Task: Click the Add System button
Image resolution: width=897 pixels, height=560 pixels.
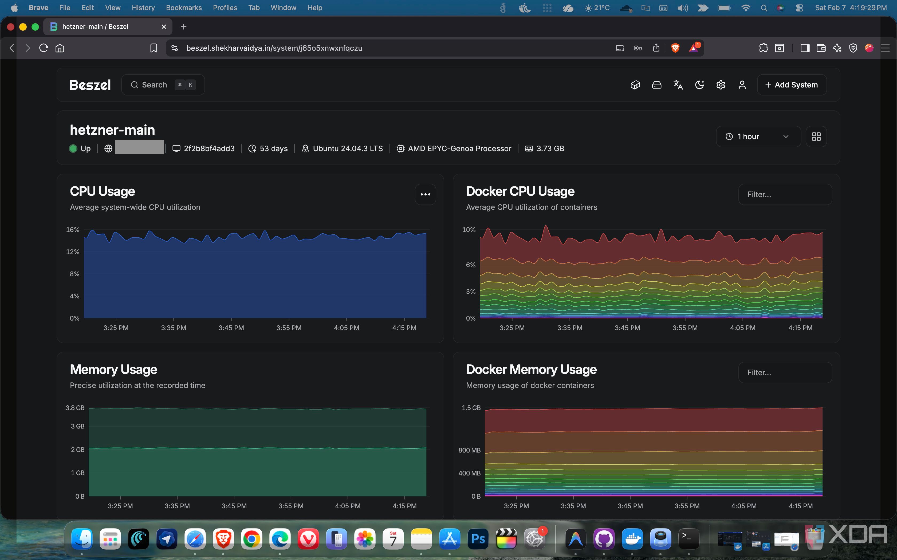Action: click(791, 85)
